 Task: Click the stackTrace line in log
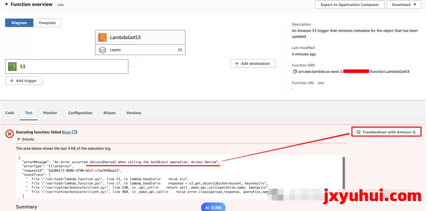(36, 175)
